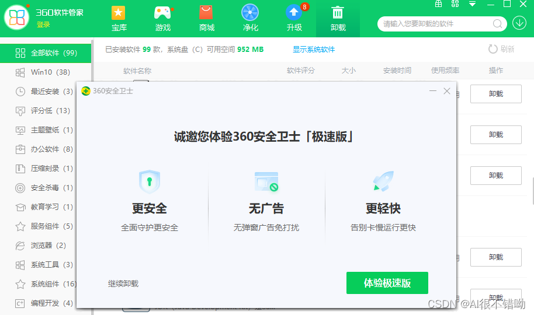Select the 卸载 trash can tab
534x315 pixels.
click(338, 19)
